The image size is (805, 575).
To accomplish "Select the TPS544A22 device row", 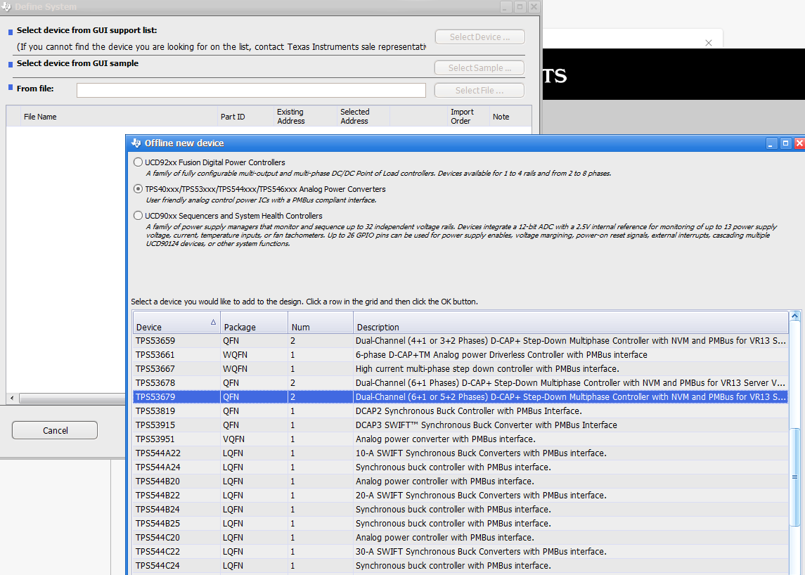I will [461, 453].
